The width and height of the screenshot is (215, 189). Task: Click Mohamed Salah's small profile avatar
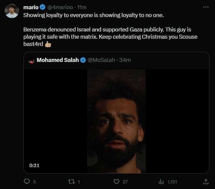(x=32, y=60)
